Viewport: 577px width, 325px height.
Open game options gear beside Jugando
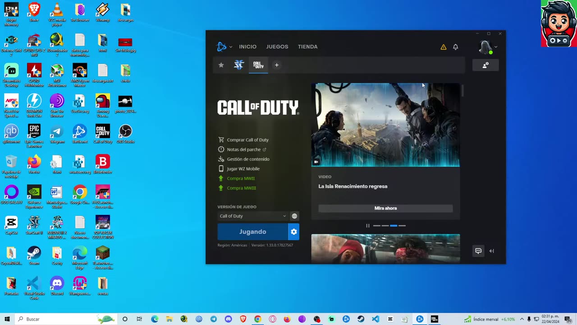pyautogui.click(x=294, y=232)
